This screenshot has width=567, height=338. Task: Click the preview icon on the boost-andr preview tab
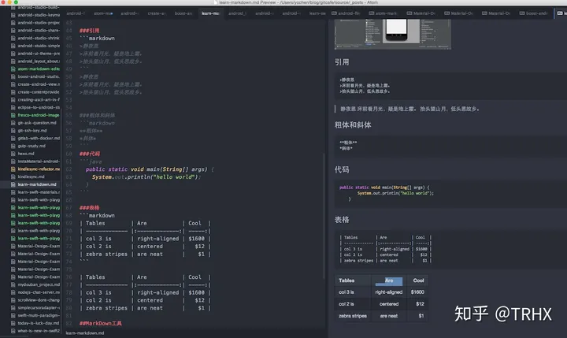pyautogui.click(x=522, y=13)
